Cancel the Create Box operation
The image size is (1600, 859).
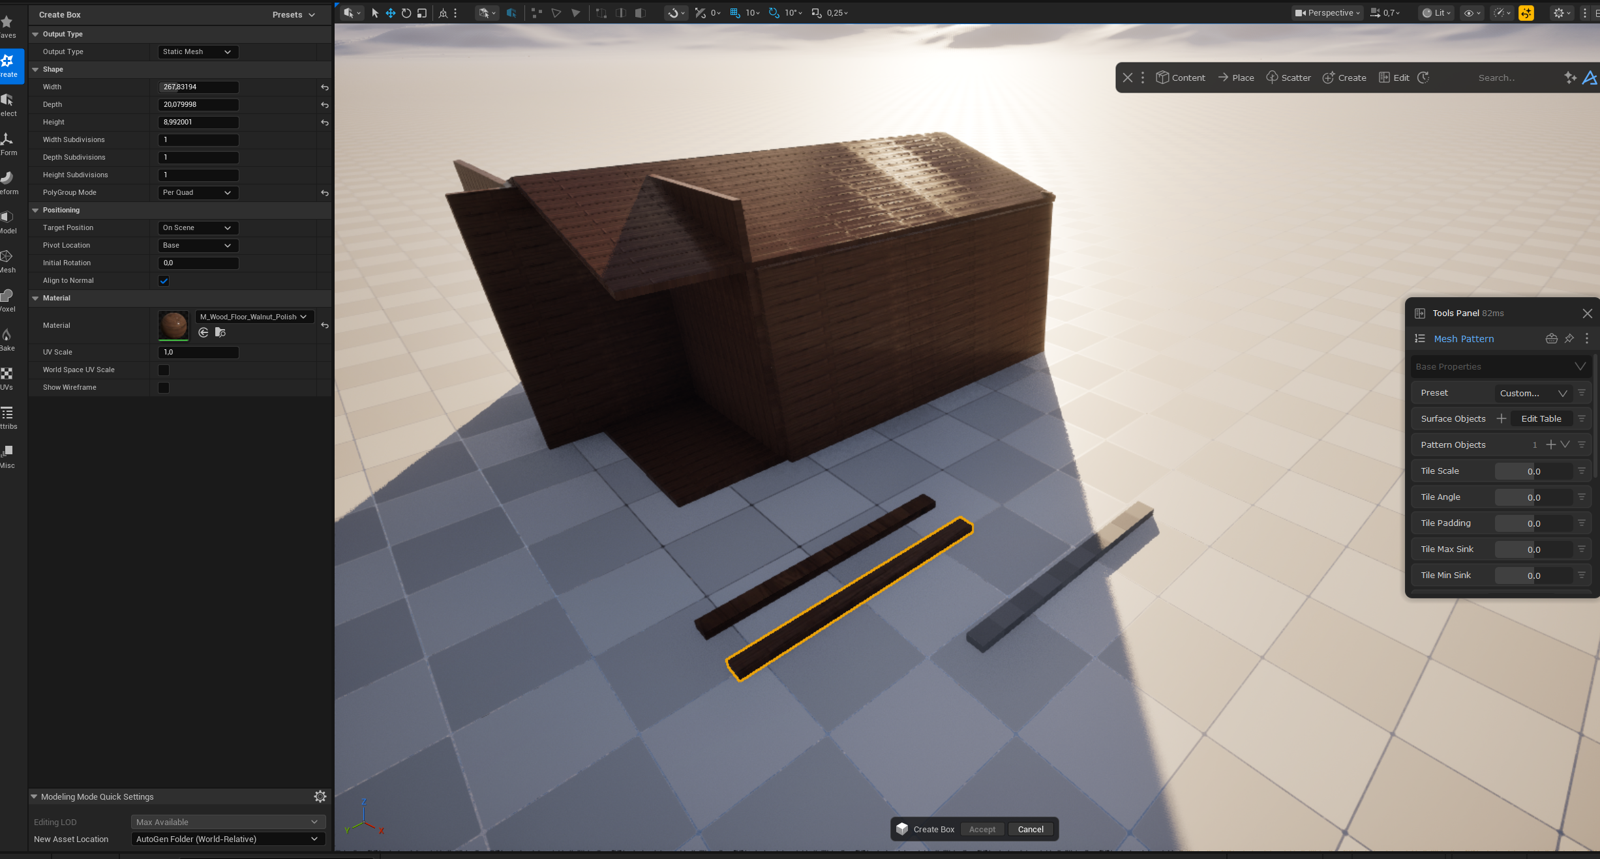click(1030, 830)
